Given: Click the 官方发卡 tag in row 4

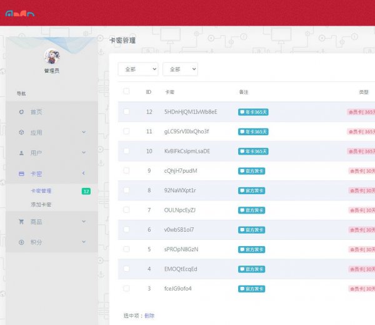Looking at the screenshot, I should pos(251,269).
